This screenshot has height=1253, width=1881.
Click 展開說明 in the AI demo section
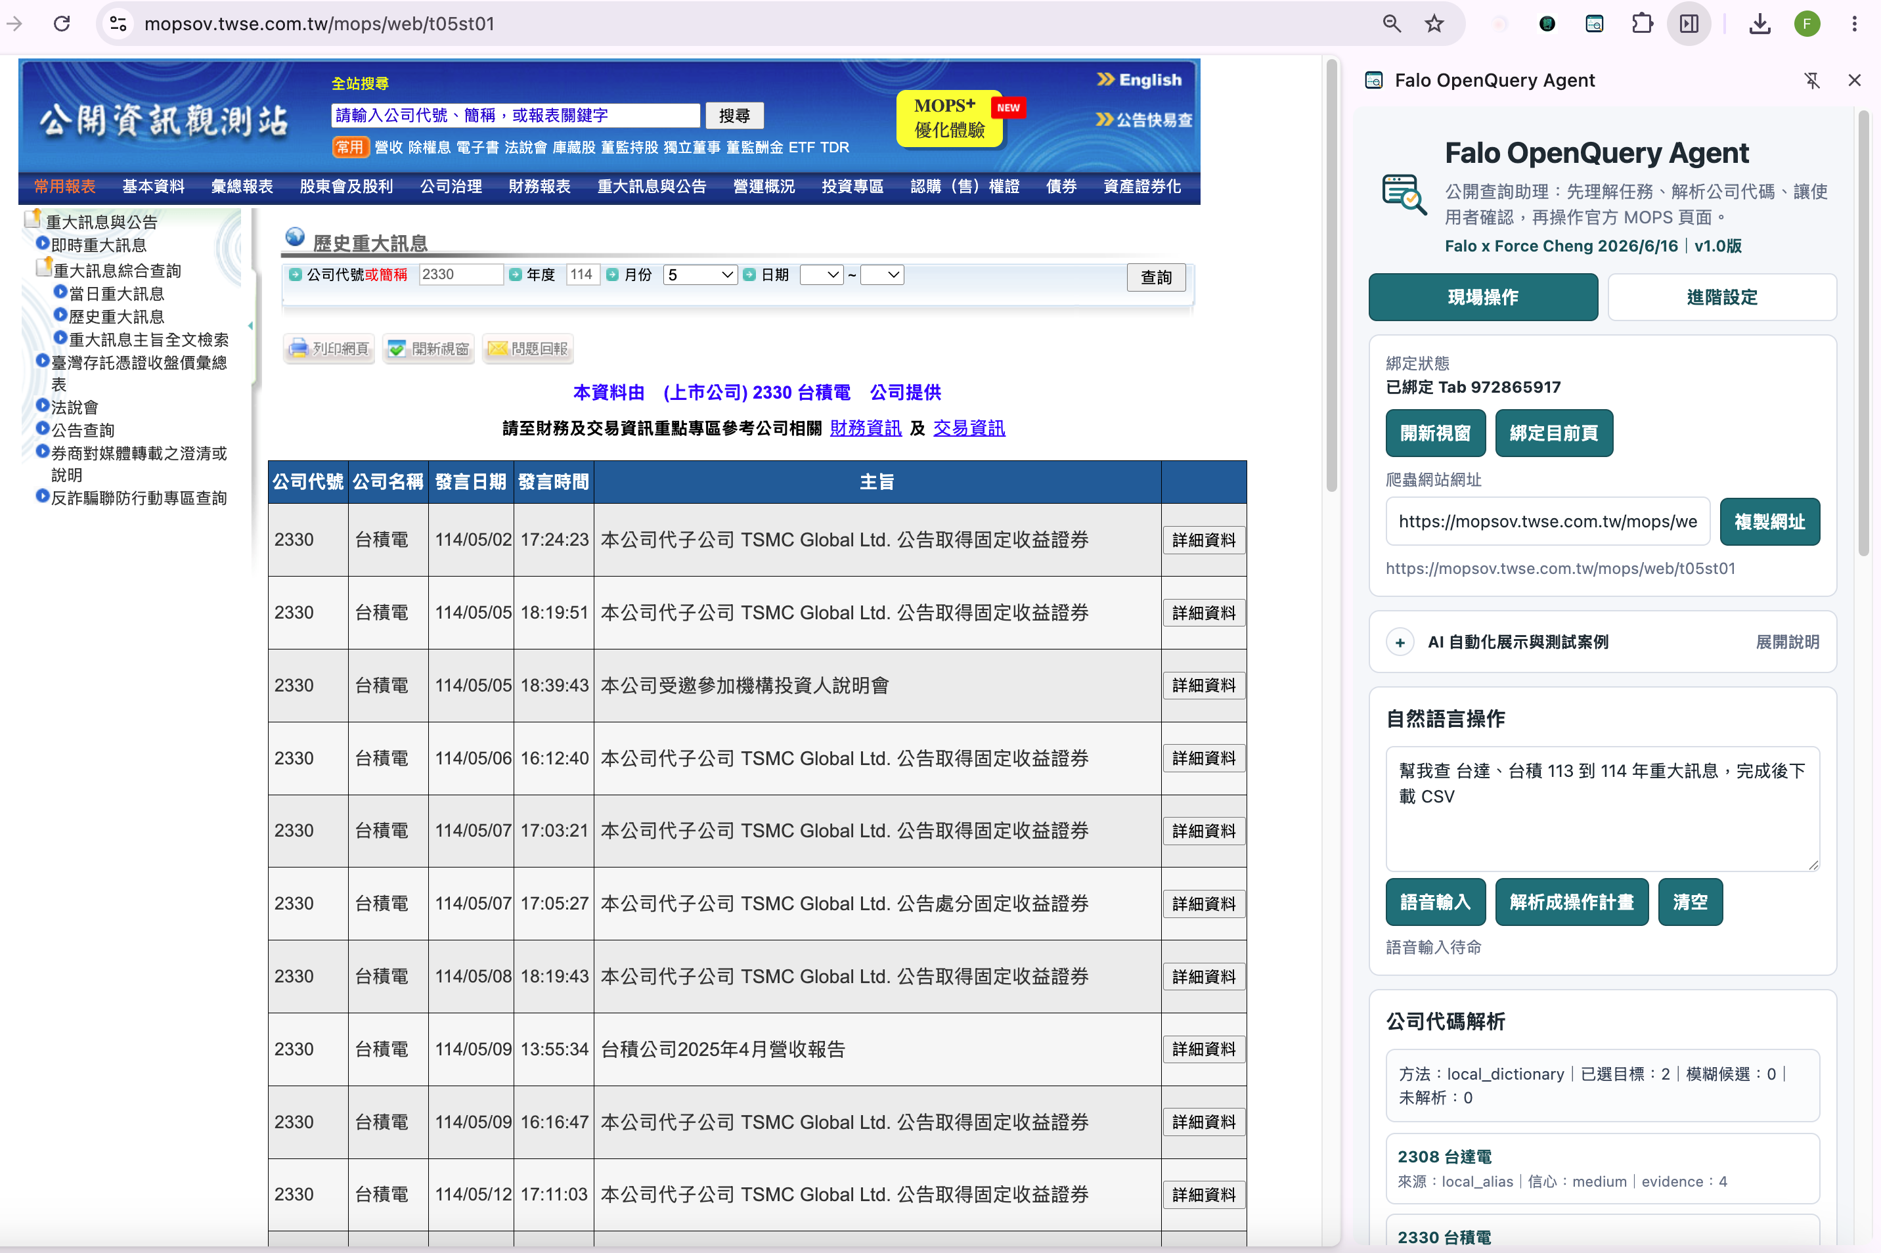1786,642
